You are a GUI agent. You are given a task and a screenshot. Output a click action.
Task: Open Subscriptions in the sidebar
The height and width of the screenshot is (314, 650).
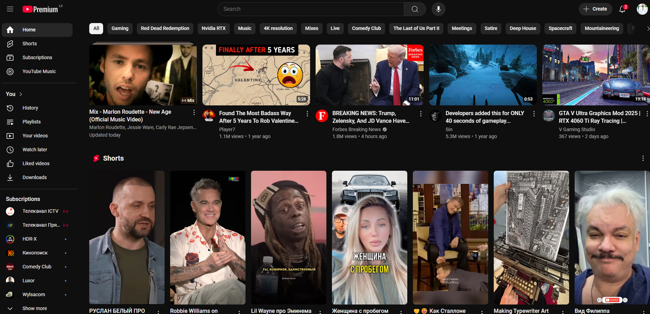pyautogui.click(x=37, y=58)
